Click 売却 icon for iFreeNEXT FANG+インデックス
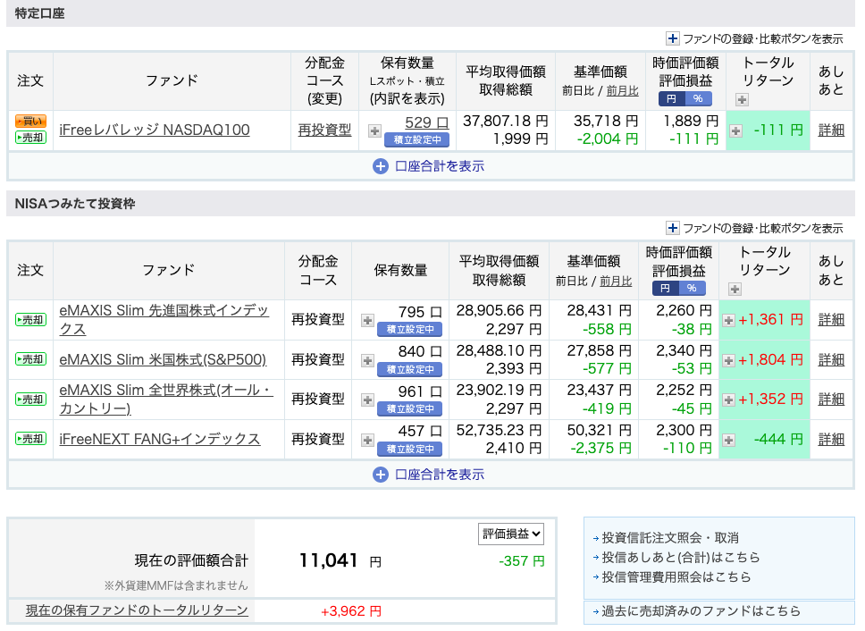This screenshot has height=631, width=865. coord(30,439)
